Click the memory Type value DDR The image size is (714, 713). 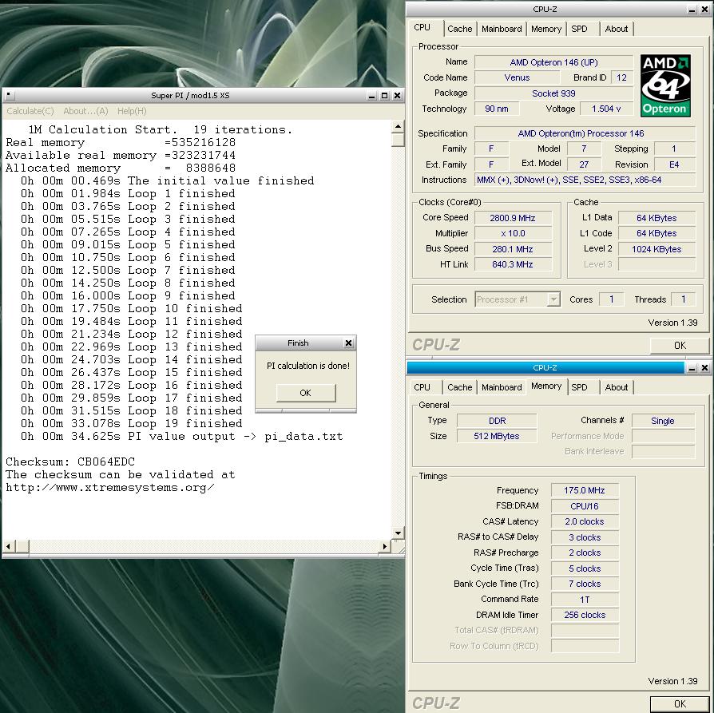point(497,421)
